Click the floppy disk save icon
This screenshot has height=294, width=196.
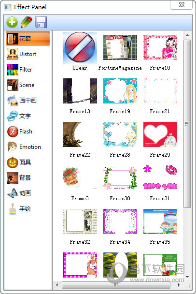point(41,22)
